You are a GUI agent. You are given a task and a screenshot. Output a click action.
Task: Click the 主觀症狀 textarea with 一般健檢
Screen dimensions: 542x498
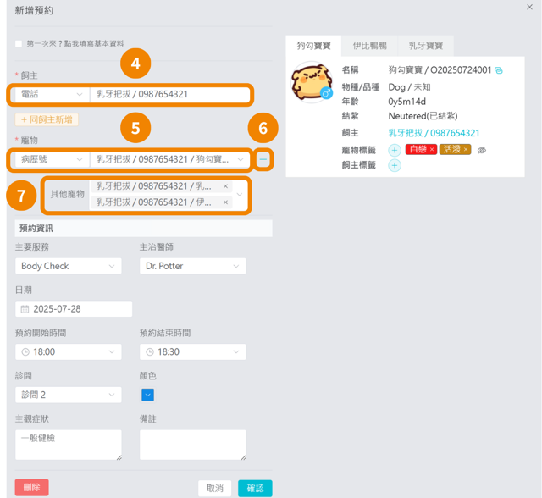pos(68,445)
